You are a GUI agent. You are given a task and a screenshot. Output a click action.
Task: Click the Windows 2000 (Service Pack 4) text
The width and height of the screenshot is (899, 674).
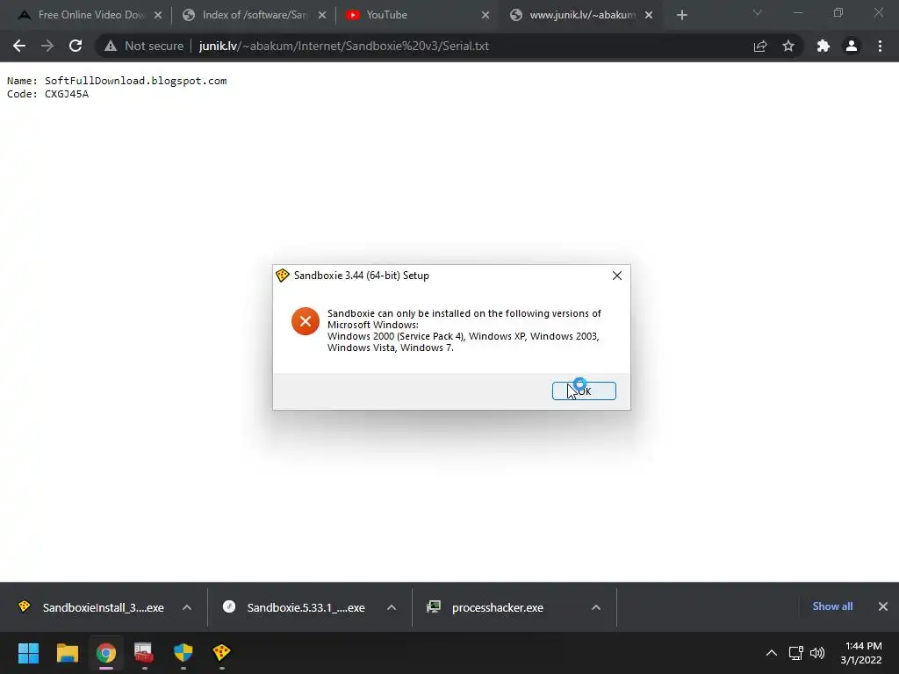396,336
